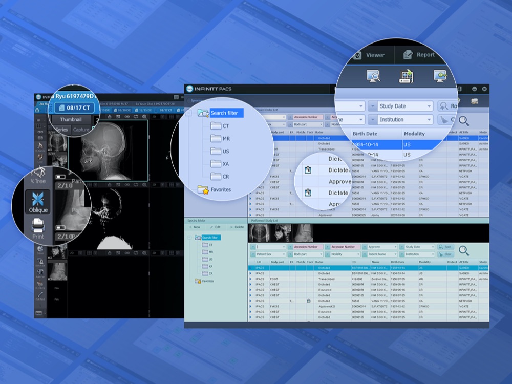The width and height of the screenshot is (512, 384).
Task: Click the large magnifier search icon in Performed Study List
Action: tap(463, 250)
